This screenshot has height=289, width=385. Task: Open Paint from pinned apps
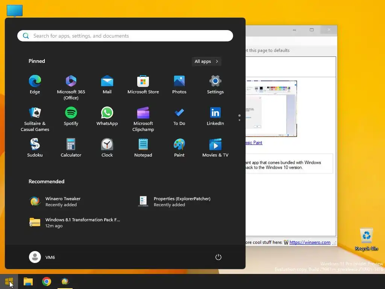tap(179, 148)
